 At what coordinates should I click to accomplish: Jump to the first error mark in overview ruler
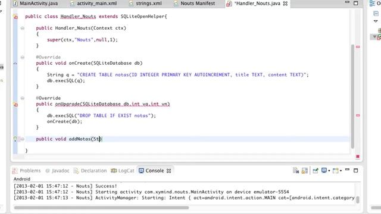point(358,47)
